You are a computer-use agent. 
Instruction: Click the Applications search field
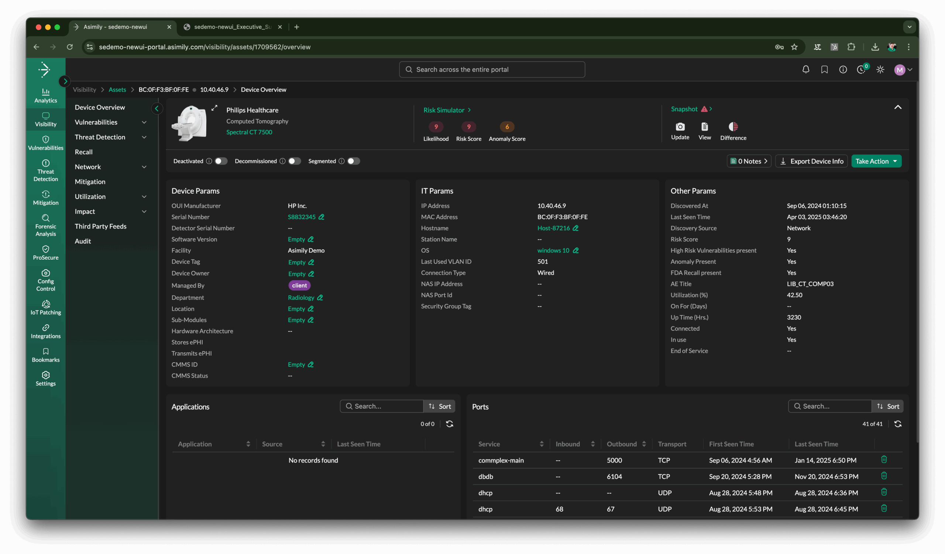tap(381, 406)
